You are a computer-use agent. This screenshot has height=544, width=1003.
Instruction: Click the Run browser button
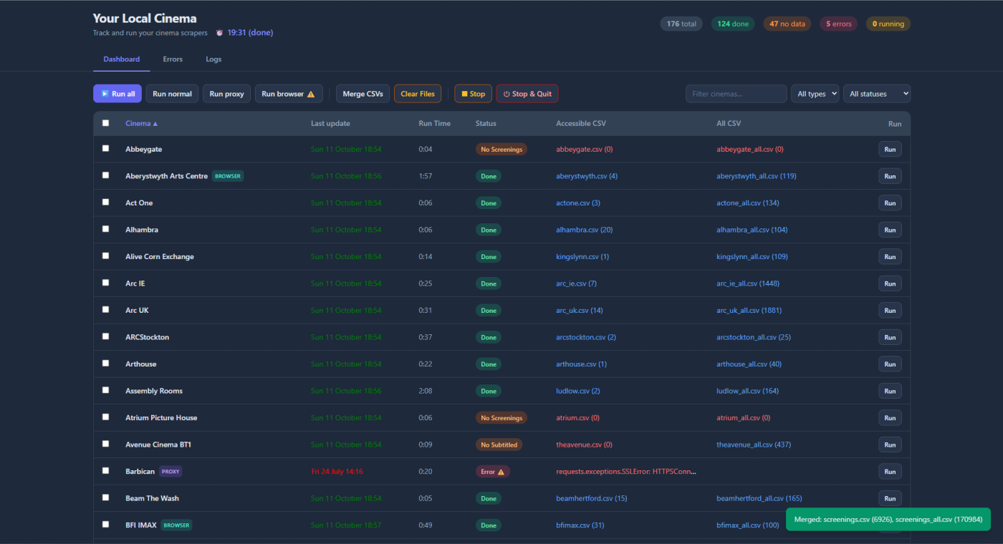pyautogui.click(x=289, y=94)
